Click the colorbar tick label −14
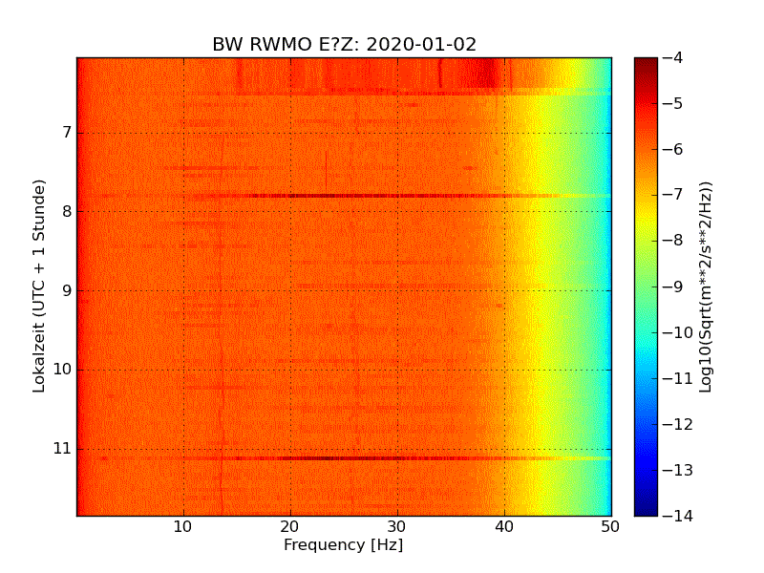The image size is (764, 573). (x=678, y=516)
